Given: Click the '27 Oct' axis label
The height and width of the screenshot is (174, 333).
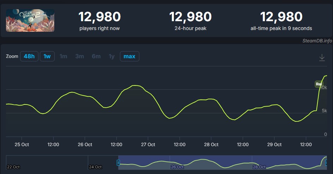Looking at the screenshot, I should tap(148, 144).
